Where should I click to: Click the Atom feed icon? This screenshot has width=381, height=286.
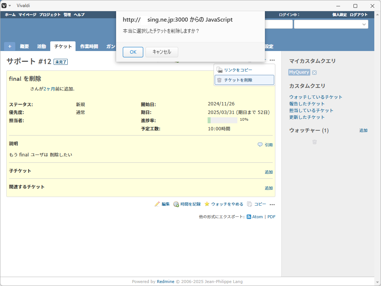(x=249, y=217)
